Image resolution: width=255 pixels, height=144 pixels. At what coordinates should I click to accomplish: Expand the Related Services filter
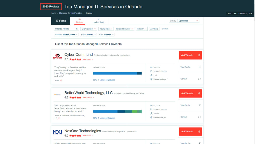coord(124,29)
